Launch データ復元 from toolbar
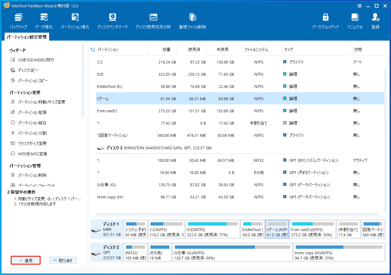Viewport: 391px width, 275px height. 44,21
